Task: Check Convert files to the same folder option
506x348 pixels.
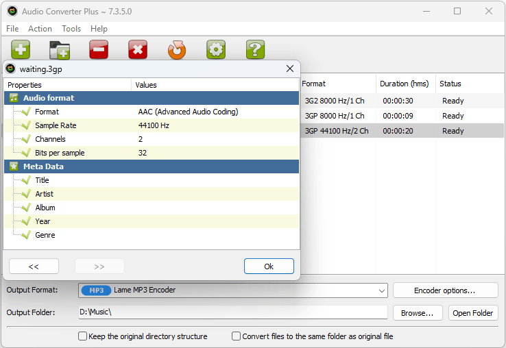Action: coord(237,336)
